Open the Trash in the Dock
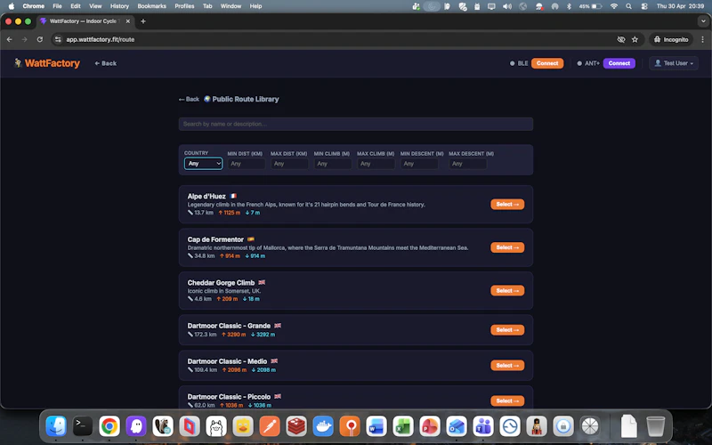This screenshot has height=445, width=712. (x=655, y=426)
